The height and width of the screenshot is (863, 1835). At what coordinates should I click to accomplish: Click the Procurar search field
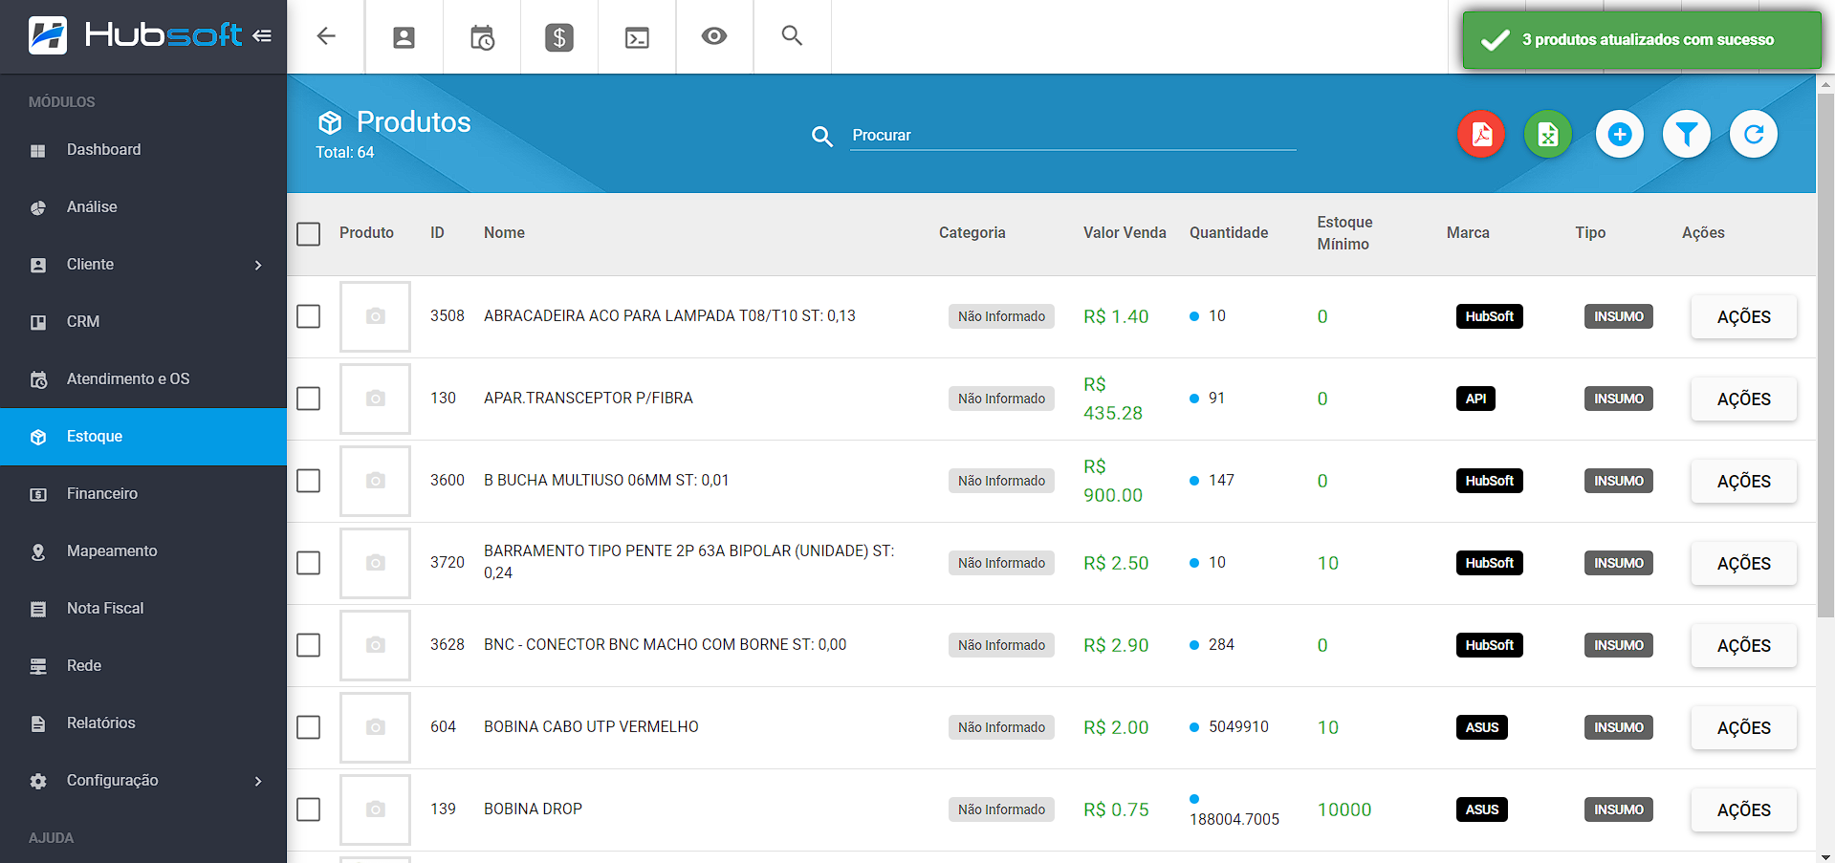(1071, 136)
